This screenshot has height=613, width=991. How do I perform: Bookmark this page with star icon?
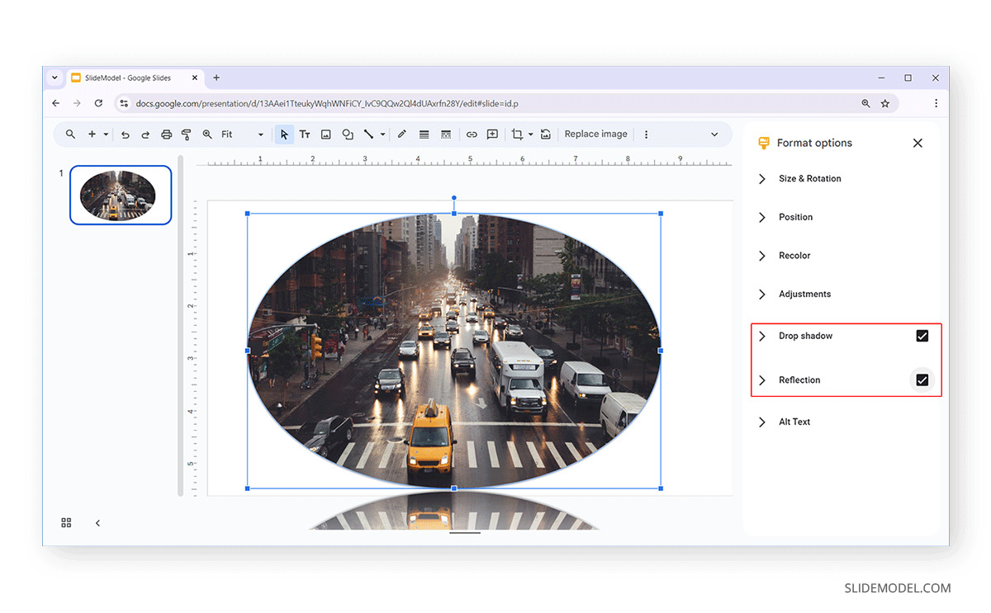pyautogui.click(x=885, y=104)
